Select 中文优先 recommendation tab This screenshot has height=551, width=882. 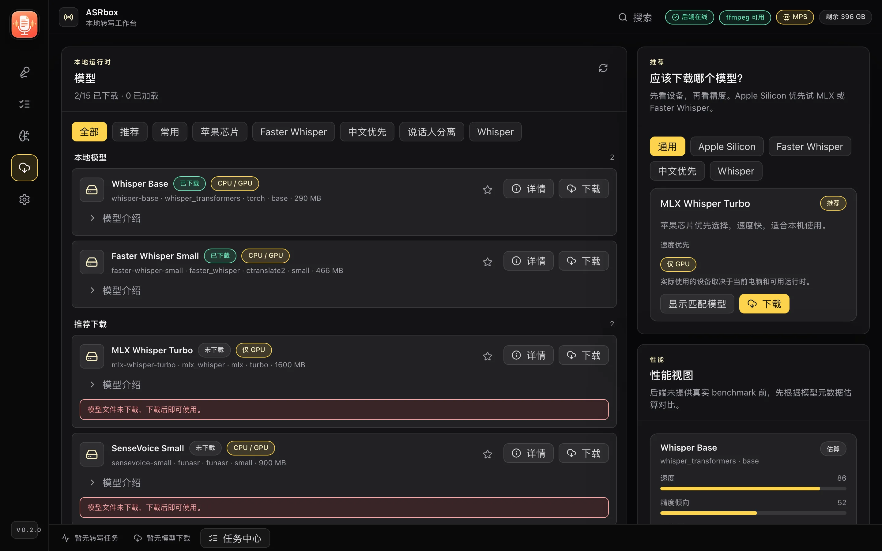(x=677, y=171)
